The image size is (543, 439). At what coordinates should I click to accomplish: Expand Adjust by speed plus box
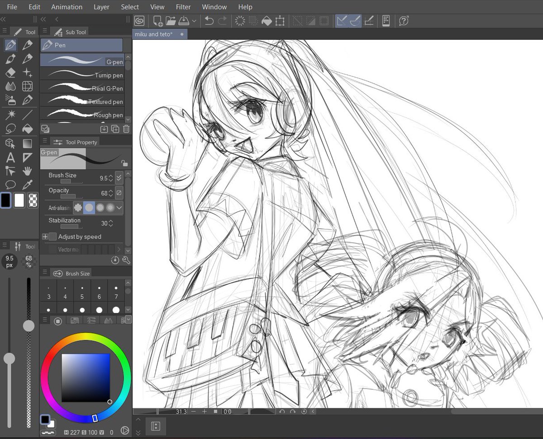(x=45, y=237)
